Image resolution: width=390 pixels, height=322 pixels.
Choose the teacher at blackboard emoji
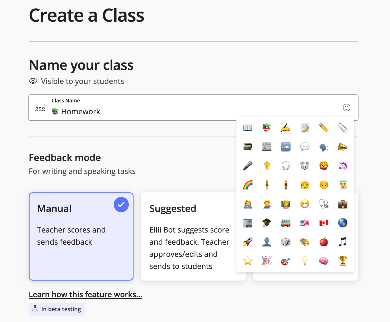[286, 204]
